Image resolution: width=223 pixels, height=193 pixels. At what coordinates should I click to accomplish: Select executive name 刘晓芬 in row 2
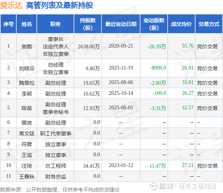[x=27, y=68]
